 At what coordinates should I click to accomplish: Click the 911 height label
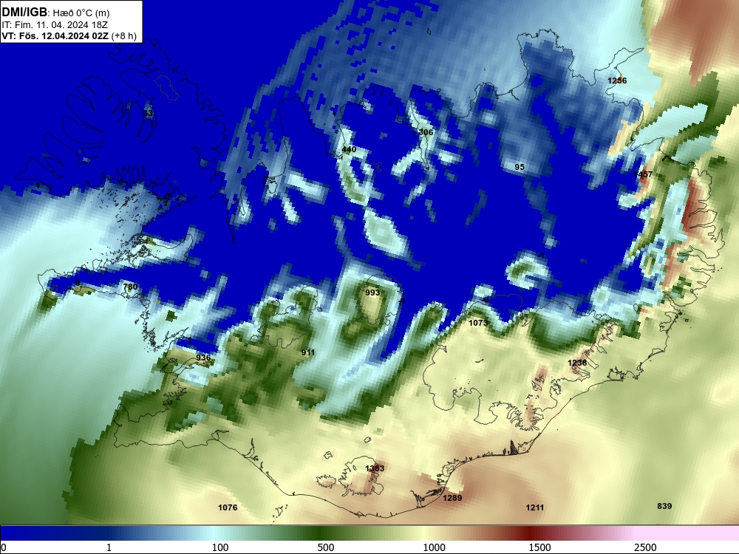tap(307, 352)
